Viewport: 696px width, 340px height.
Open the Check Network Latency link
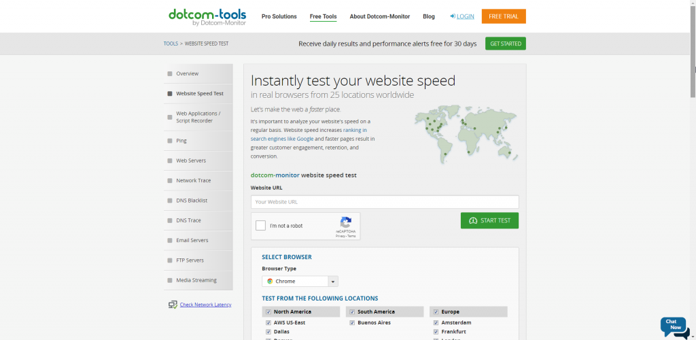pos(205,305)
